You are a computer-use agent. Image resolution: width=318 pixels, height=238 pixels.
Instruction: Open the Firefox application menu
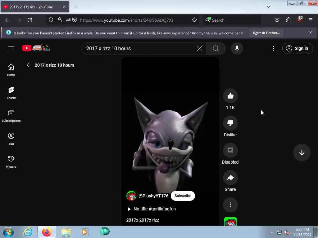(311, 20)
